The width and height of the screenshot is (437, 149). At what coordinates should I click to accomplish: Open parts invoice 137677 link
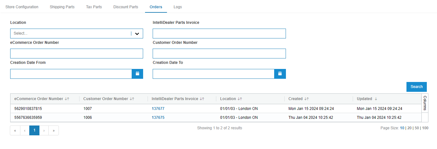158,109
